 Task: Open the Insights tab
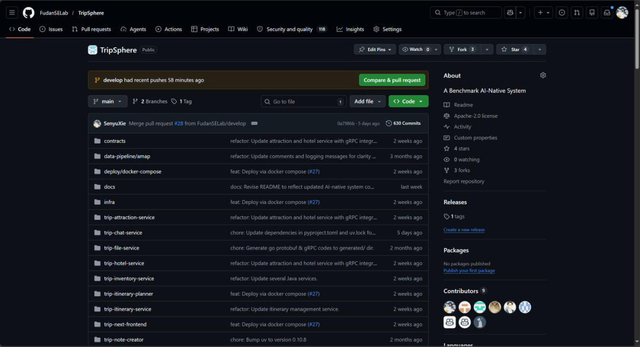[x=350, y=30]
